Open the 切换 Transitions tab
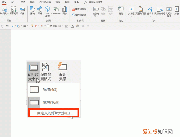Image resolution: width=180 pixels, height=137 pixels. click(x=23, y=2)
